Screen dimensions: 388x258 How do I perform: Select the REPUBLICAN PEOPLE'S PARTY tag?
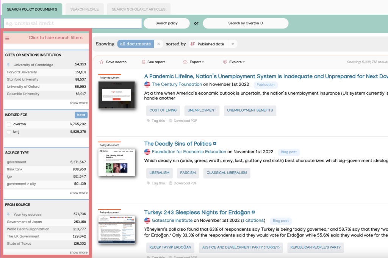point(316,247)
